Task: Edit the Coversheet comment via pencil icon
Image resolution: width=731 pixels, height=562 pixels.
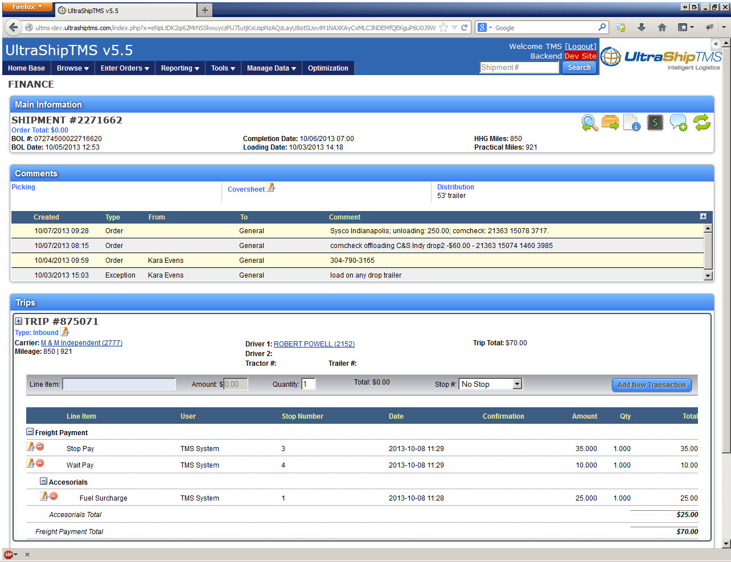Action: (271, 187)
